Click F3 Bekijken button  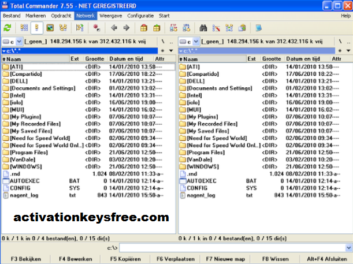pos(26,259)
